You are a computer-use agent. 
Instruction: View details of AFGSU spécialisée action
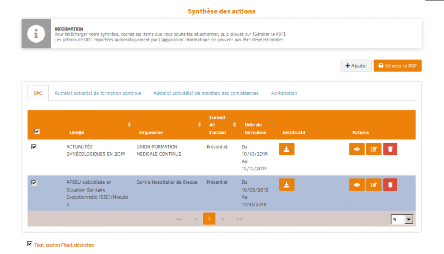(x=357, y=185)
